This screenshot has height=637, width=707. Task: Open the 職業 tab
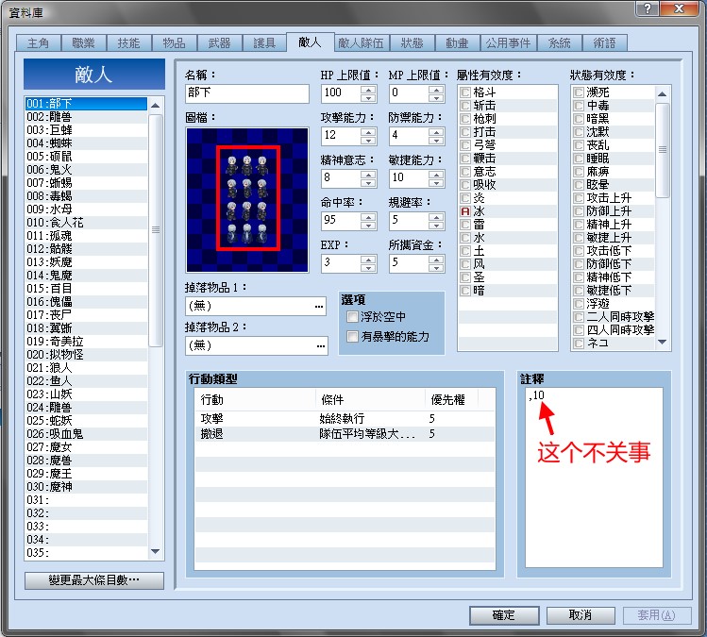tap(83, 43)
